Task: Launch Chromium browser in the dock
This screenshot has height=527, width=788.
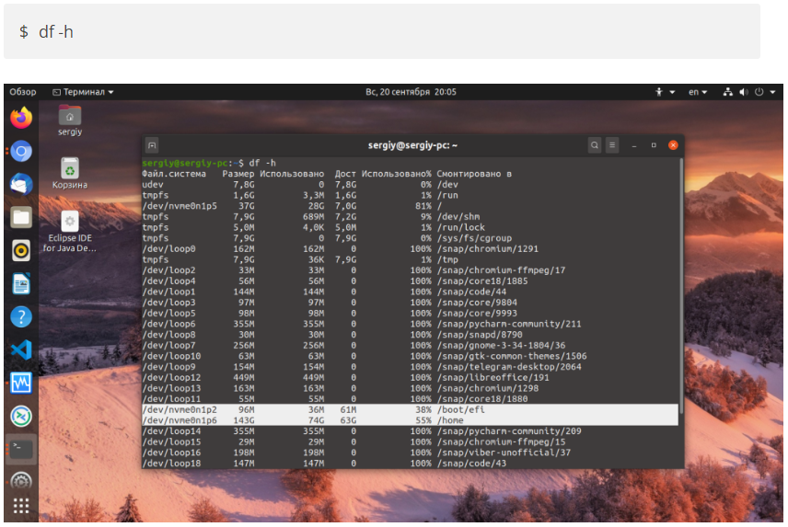Action: pos(21,151)
